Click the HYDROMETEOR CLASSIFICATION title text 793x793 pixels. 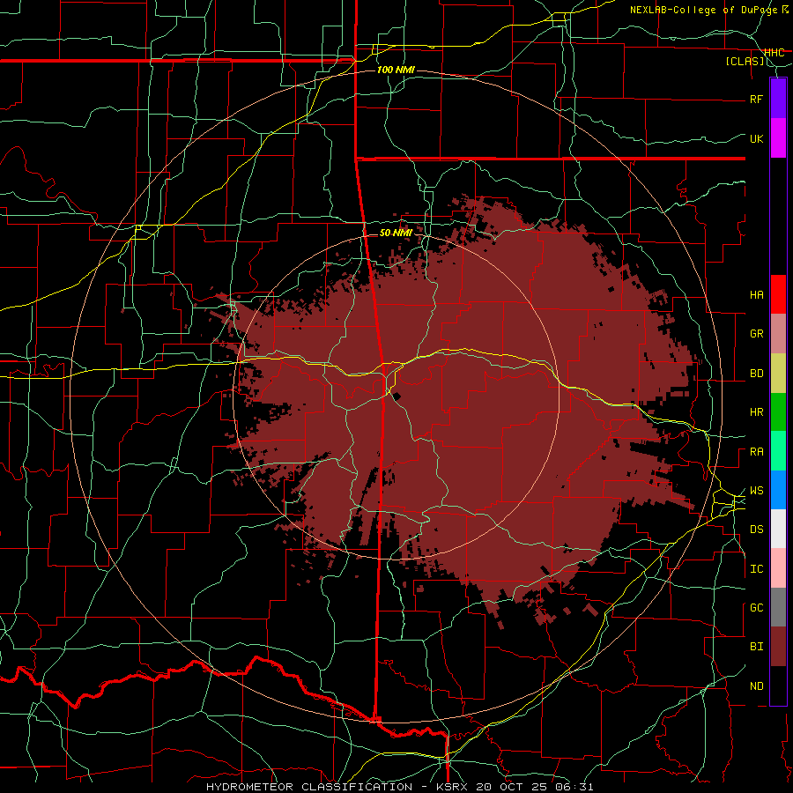pyautogui.click(x=309, y=787)
